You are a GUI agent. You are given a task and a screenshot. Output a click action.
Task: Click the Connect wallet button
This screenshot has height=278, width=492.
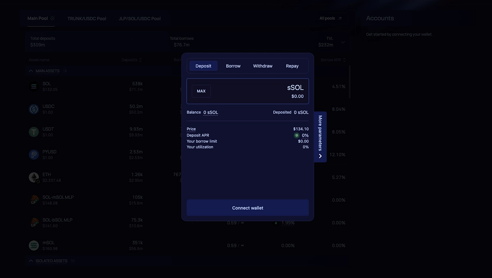[x=247, y=208]
